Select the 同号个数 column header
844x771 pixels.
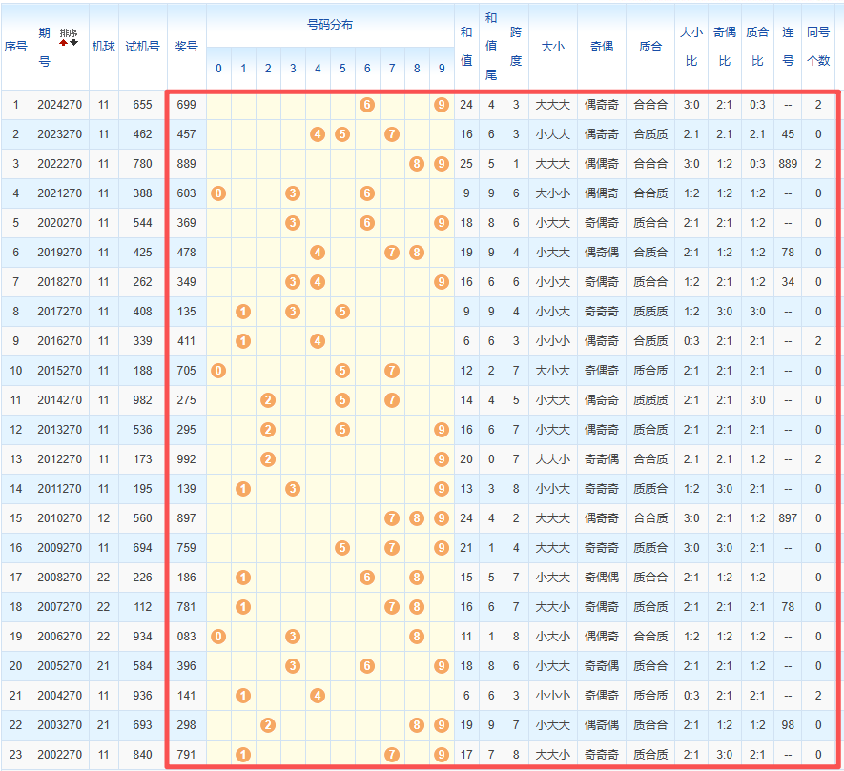pos(817,45)
